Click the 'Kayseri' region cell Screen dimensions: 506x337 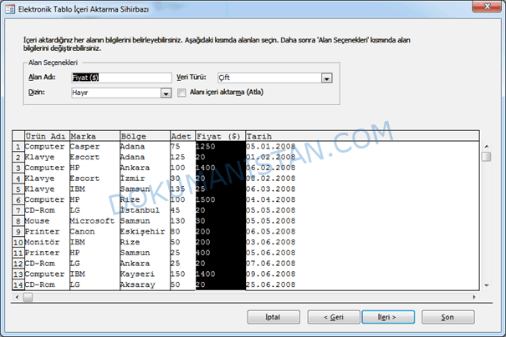(x=145, y=274)
